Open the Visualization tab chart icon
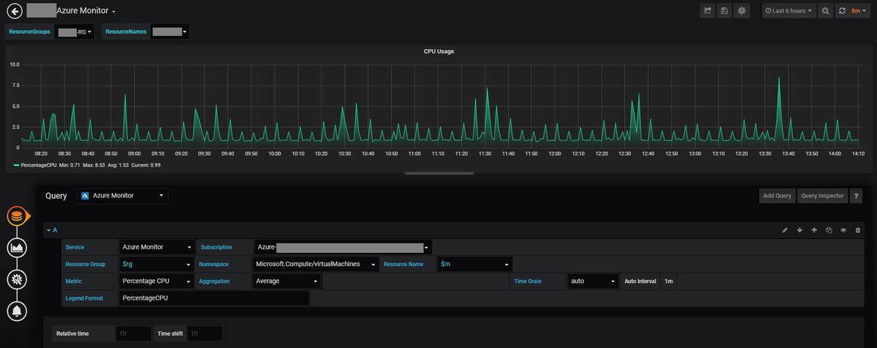Viewport: 877px width, 348px height. click(18, 247)
